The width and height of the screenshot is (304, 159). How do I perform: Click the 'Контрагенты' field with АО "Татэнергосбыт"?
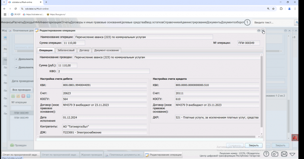click(x=104, y=127)
